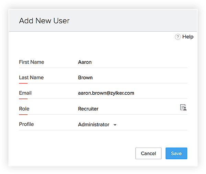Click the small arrow next to Administrator
Viewport: 206px width, 174px height.
115,125
